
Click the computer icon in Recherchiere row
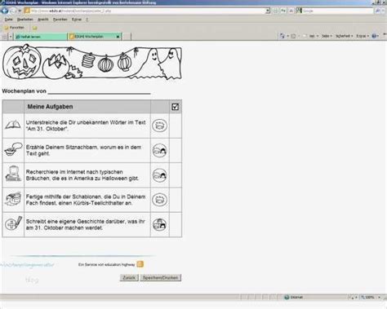point(13,174)
